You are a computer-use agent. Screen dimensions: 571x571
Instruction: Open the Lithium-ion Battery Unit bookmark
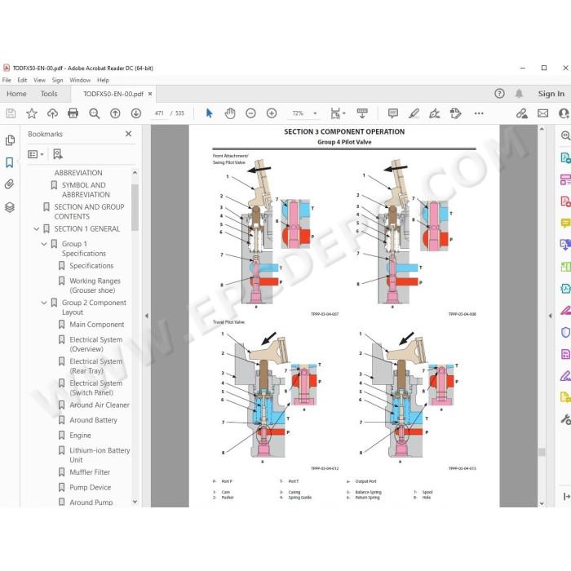[100, 455]
